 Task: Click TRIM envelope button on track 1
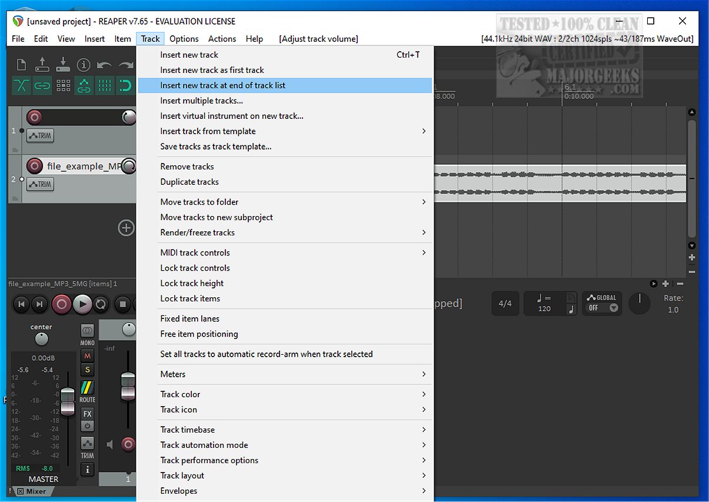coord(39,136)
